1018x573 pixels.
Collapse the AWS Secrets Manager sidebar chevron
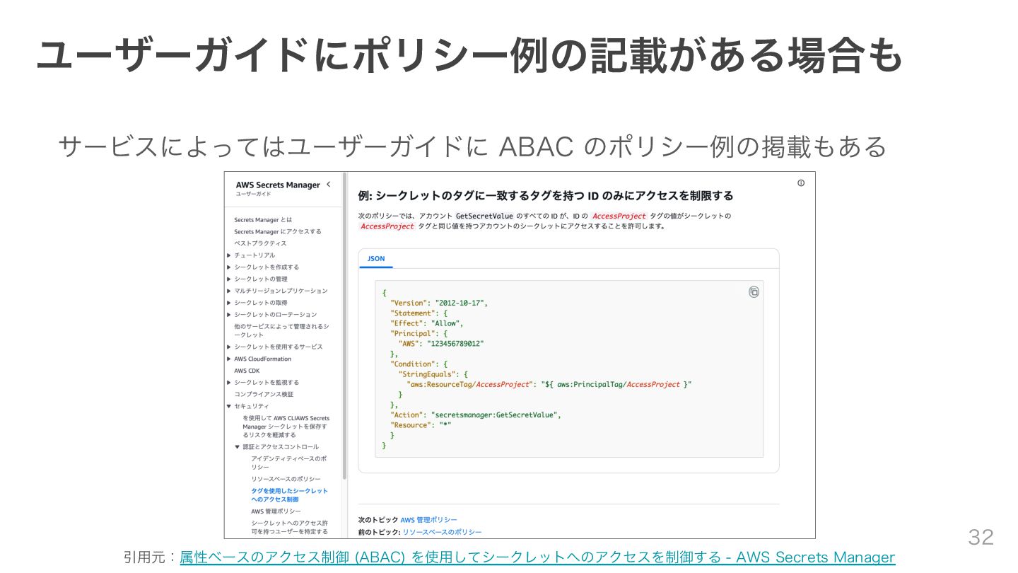(328, 185)
